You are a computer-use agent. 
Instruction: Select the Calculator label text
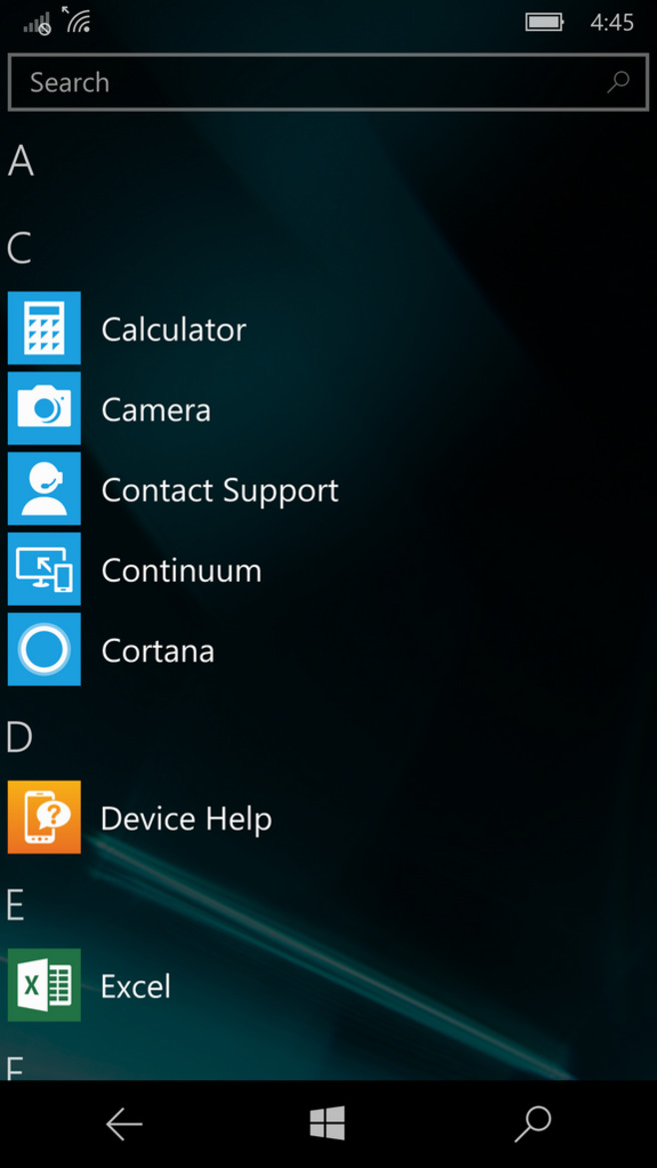(x=174, y=329)
